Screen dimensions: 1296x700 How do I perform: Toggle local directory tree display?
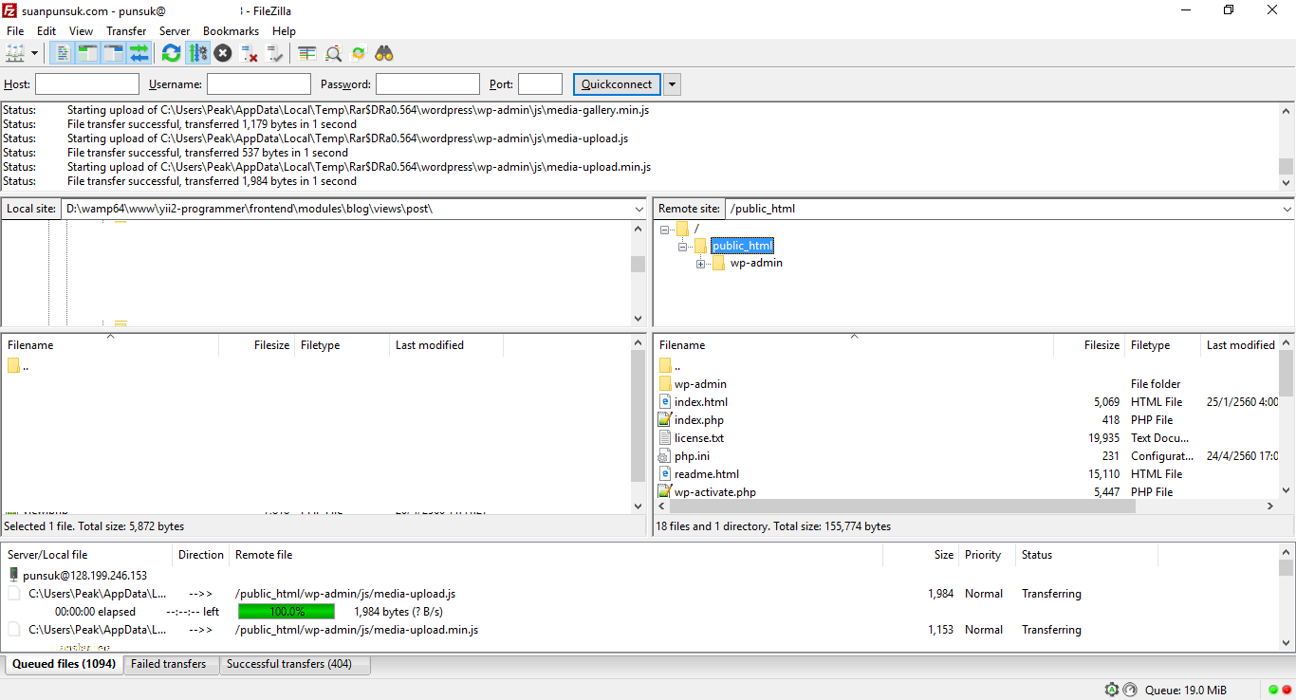[87, 53]
